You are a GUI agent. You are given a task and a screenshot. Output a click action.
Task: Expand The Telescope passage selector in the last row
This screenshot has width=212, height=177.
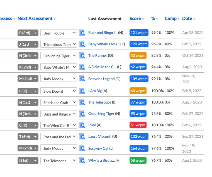[59, 161]
